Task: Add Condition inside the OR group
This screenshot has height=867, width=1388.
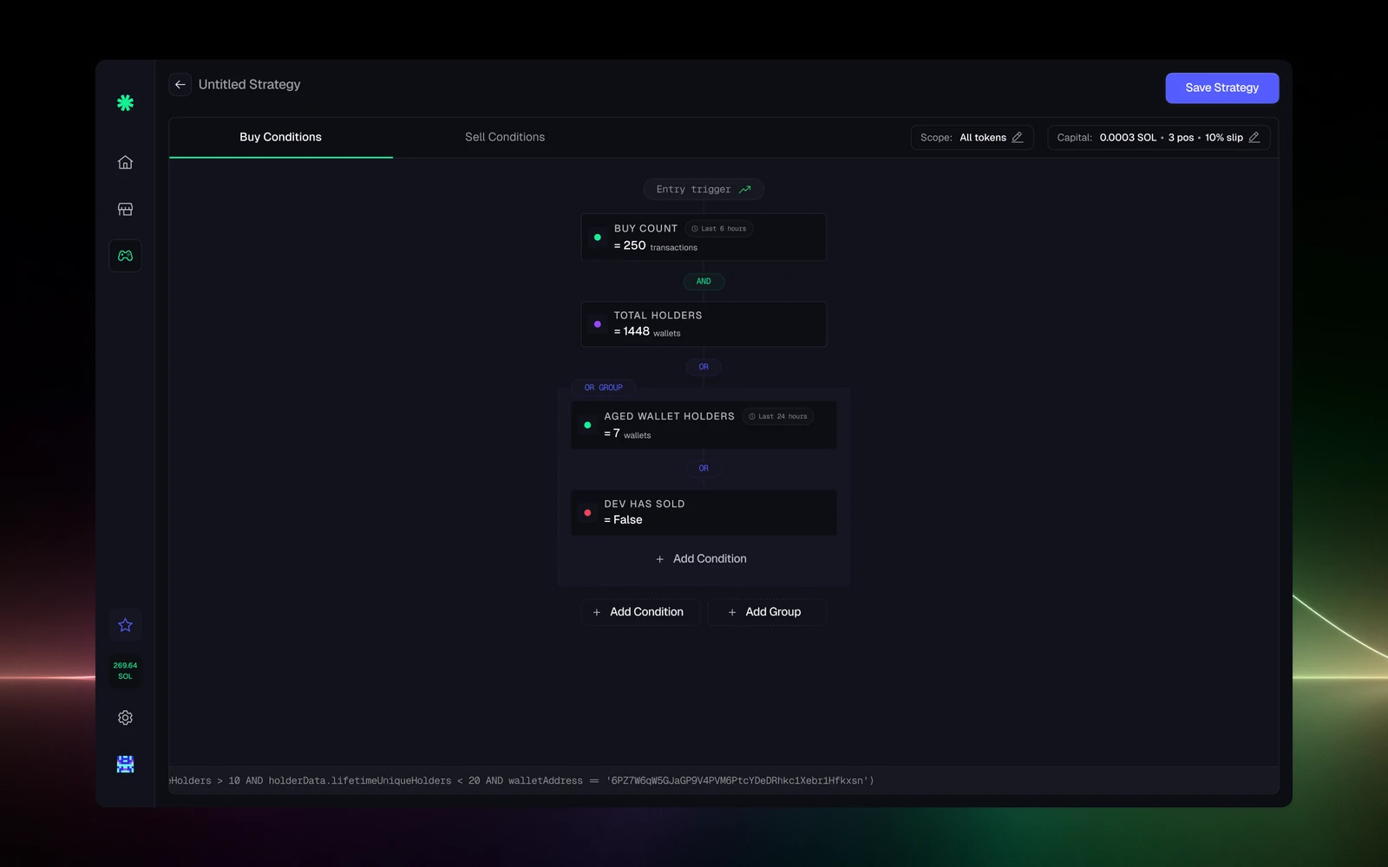Action: click(703, 559)
